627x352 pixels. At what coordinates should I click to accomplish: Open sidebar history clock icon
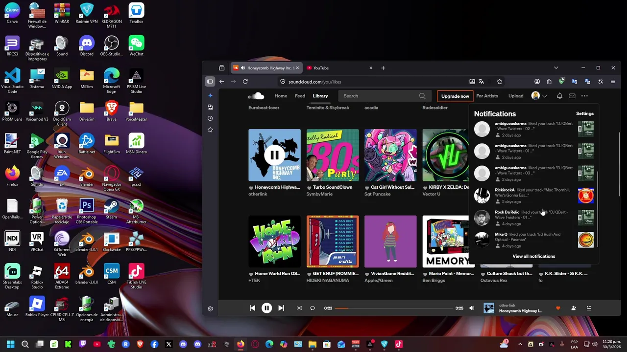(210, 118)
